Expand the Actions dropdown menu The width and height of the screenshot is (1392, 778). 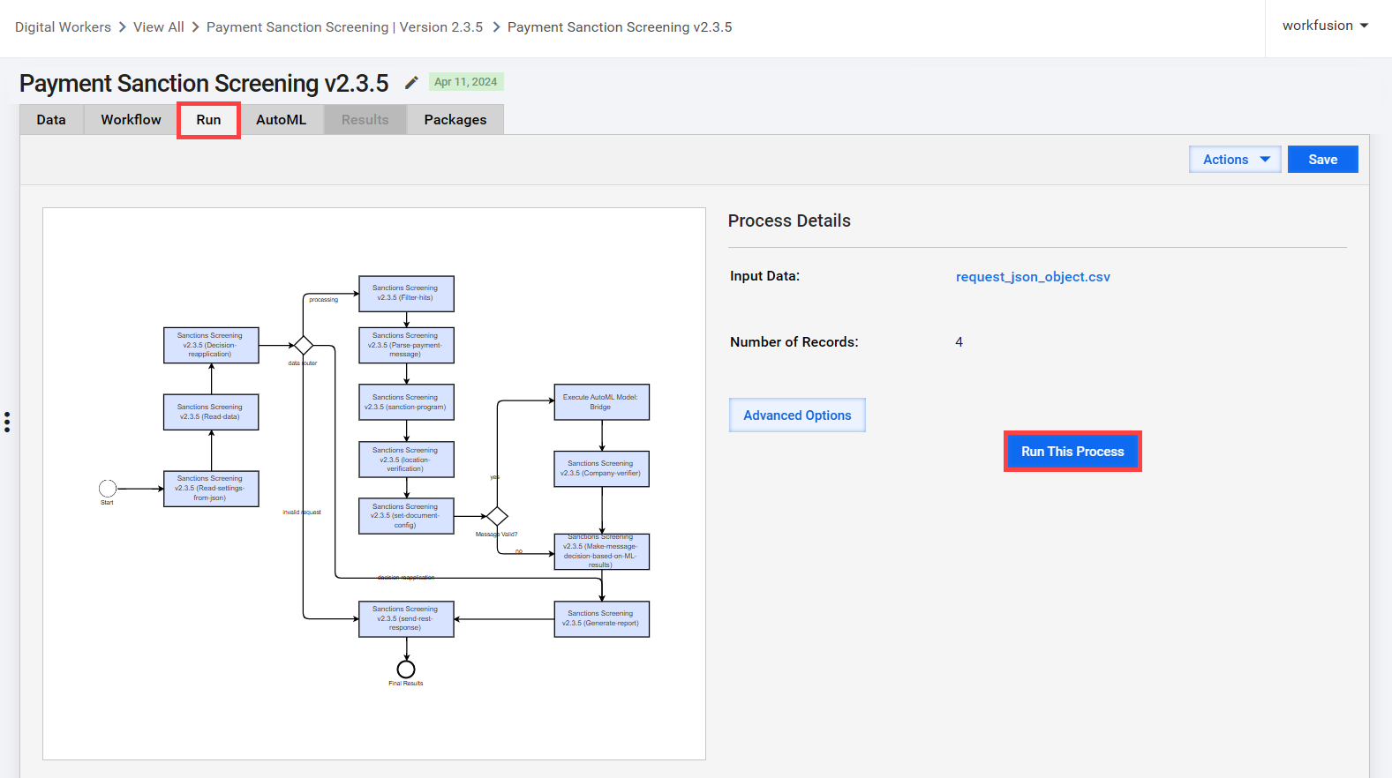coord(1235,160)
